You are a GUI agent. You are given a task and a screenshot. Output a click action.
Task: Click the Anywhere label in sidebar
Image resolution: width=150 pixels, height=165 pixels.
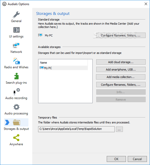click(x=16, y=144)
